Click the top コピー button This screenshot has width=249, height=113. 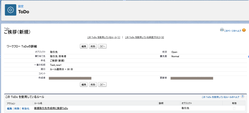[x=102, y=46]
